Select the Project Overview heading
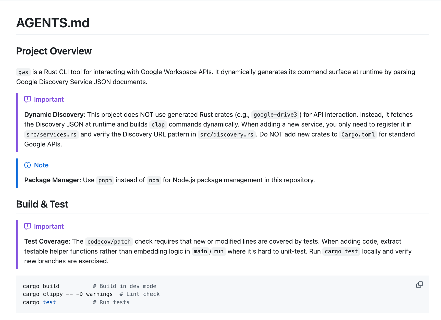 click(x=54, y=51)
